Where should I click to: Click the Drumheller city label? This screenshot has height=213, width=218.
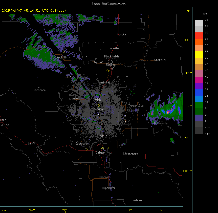tap(161, 123)
